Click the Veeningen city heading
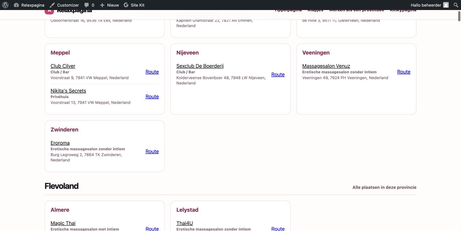The image size is (461, 231). click(x=316, y=53)
